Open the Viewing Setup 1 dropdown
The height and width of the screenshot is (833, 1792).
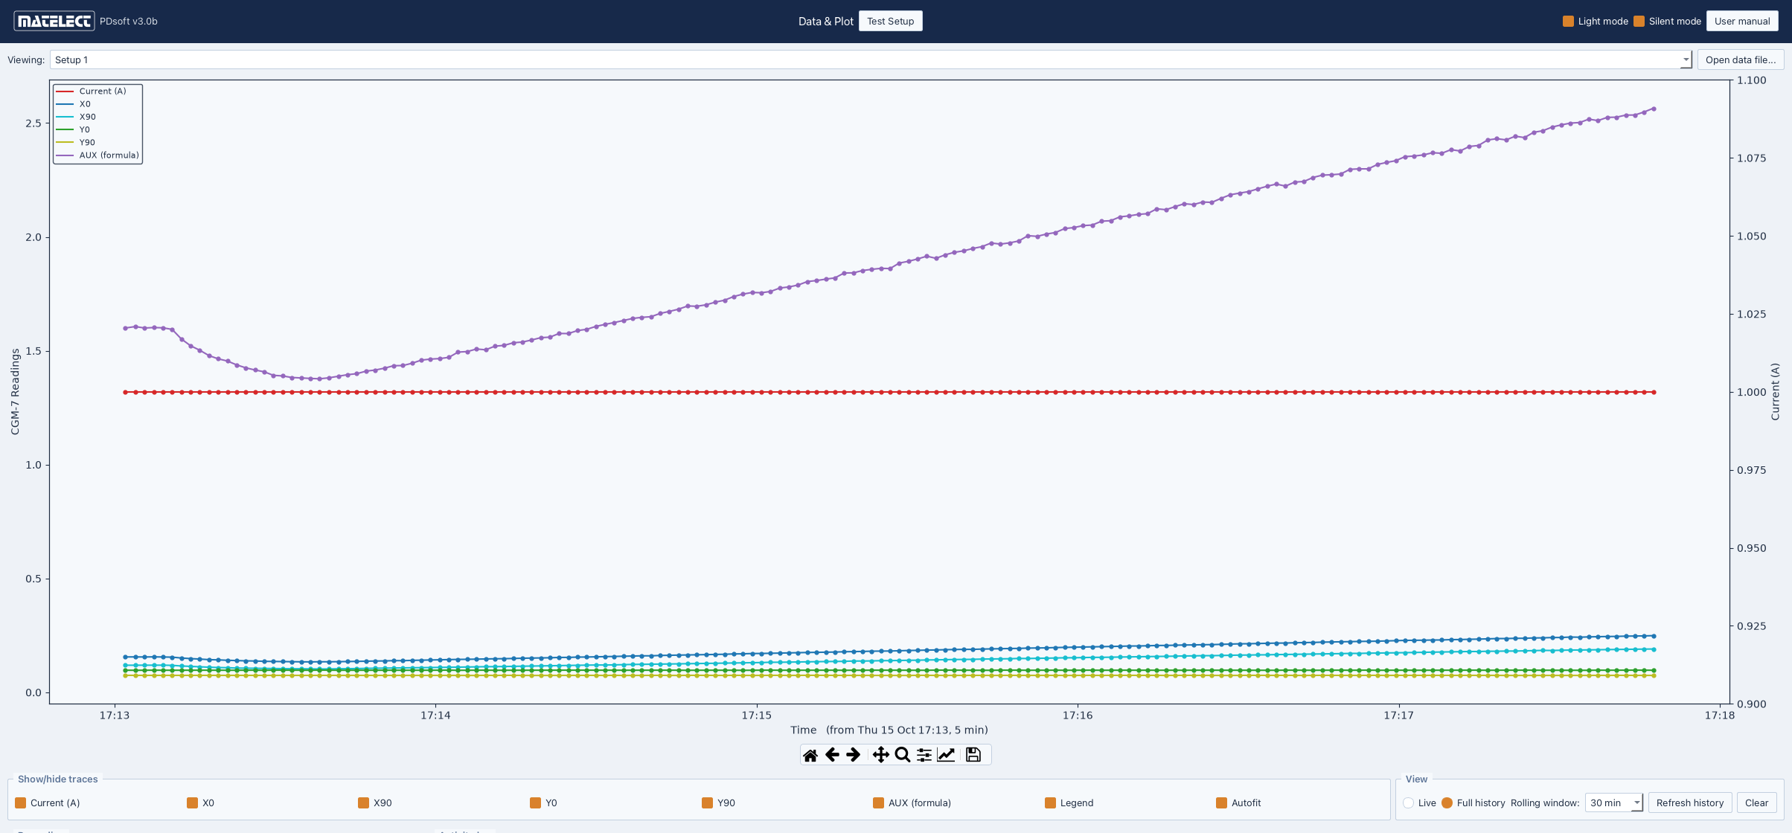click(871, 59)
